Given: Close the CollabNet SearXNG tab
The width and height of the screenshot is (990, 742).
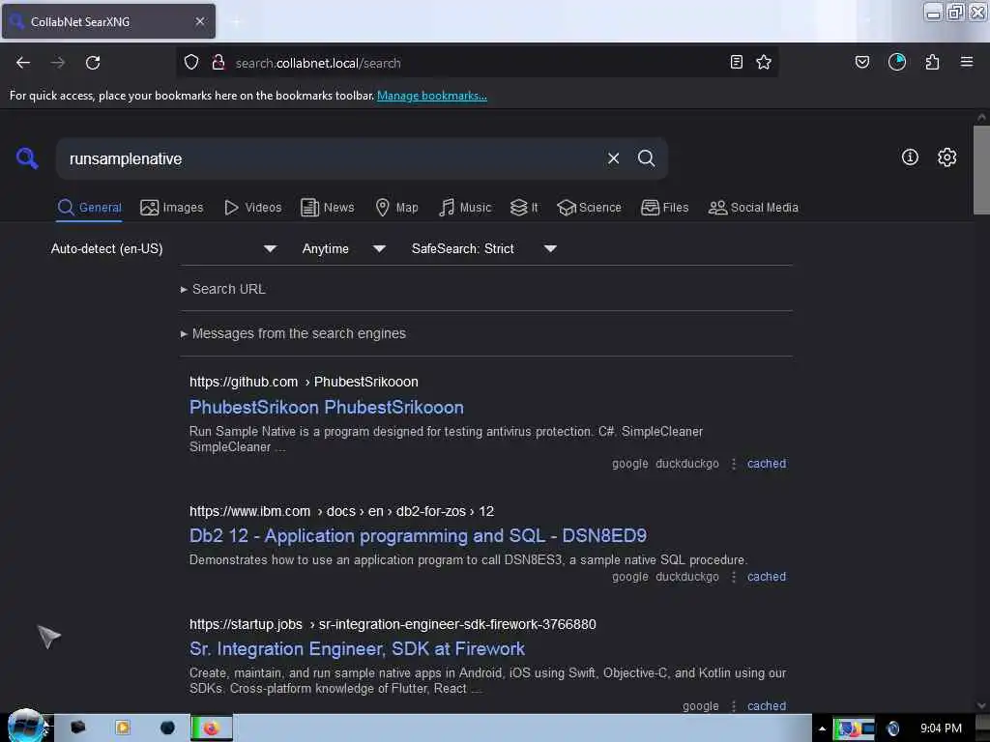Looking at the screenshot, I should 200,21.
